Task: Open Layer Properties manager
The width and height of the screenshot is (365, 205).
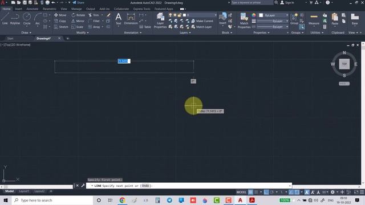Action: (160, 20)
